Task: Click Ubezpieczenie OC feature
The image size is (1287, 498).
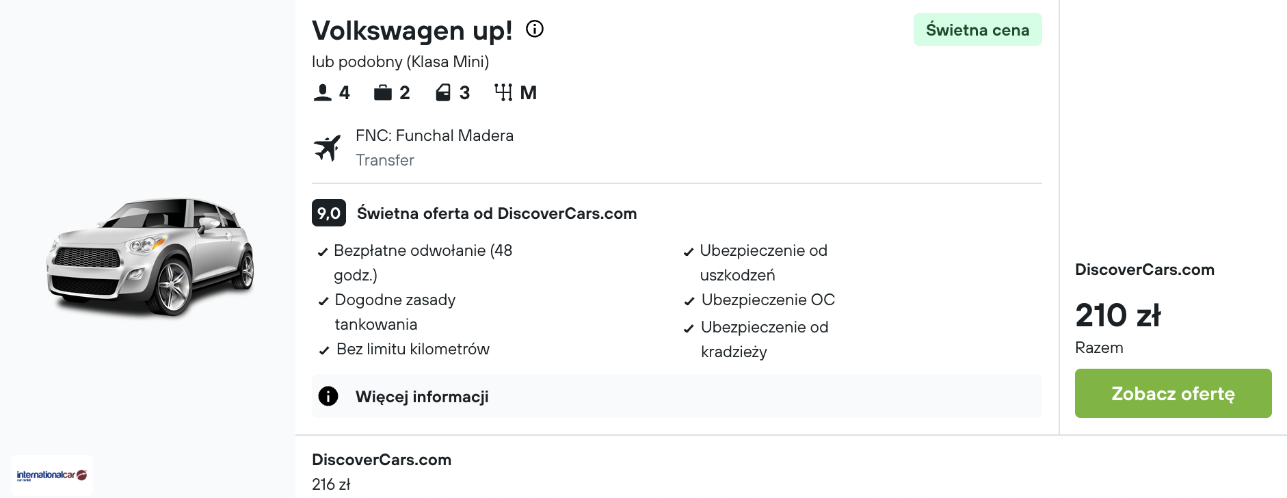Action: [x=760, y=300]
